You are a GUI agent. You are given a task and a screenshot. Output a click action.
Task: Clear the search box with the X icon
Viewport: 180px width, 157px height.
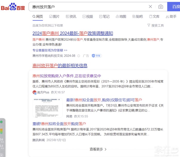(150, 7)
